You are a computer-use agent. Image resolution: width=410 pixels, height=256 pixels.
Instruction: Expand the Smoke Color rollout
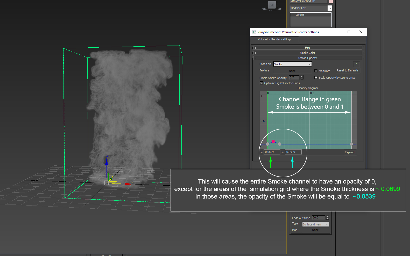[307, 53]
